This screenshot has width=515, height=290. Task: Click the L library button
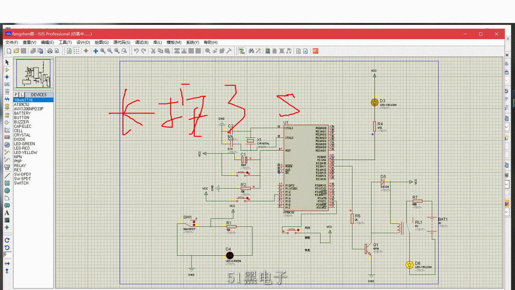(x=22, y=95)
